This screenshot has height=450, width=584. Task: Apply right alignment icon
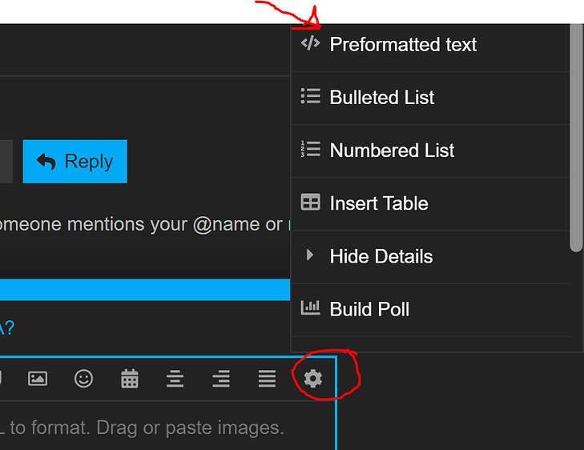click(x=221, y=379)
